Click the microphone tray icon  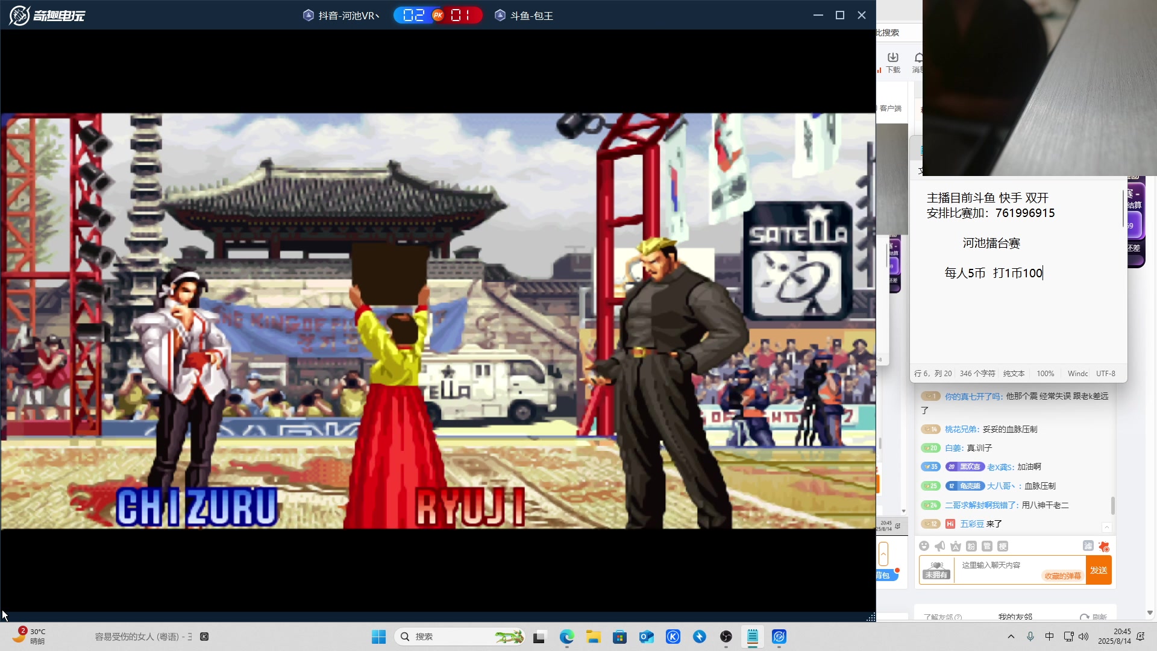[1030, 637]
